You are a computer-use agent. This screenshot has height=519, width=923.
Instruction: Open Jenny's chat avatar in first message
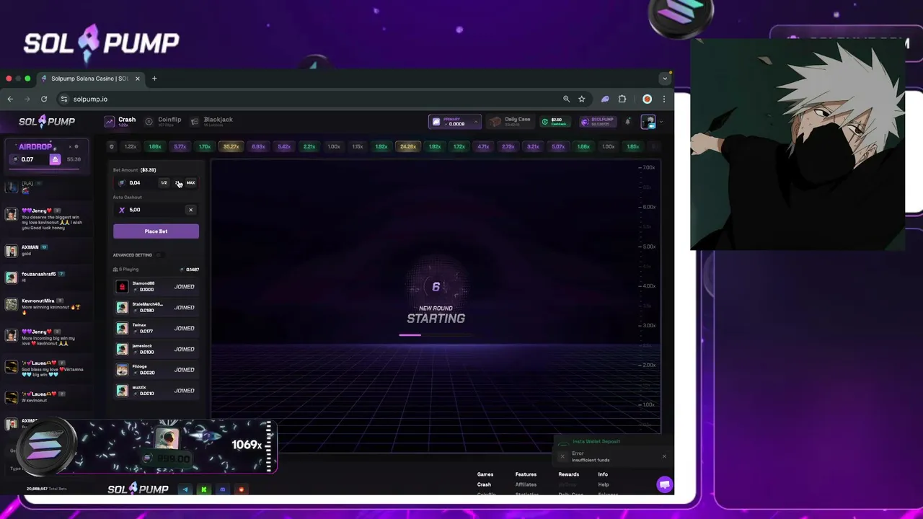[11, 215]
